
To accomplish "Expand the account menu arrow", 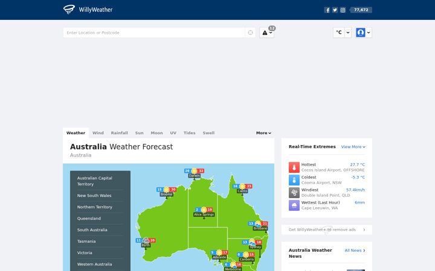I will (369, 33).
